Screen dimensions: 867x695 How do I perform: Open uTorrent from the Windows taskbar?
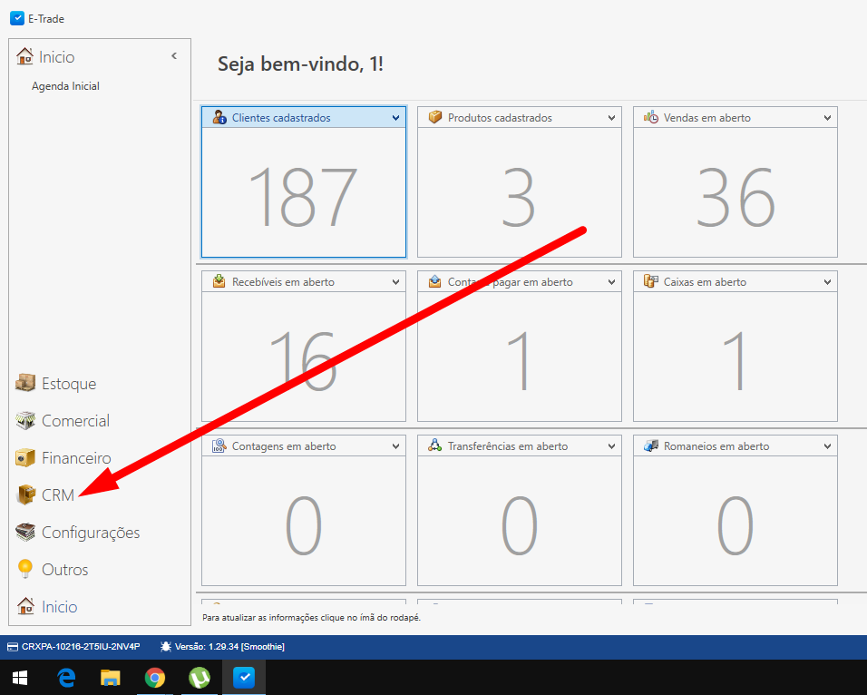coord(200,678)
